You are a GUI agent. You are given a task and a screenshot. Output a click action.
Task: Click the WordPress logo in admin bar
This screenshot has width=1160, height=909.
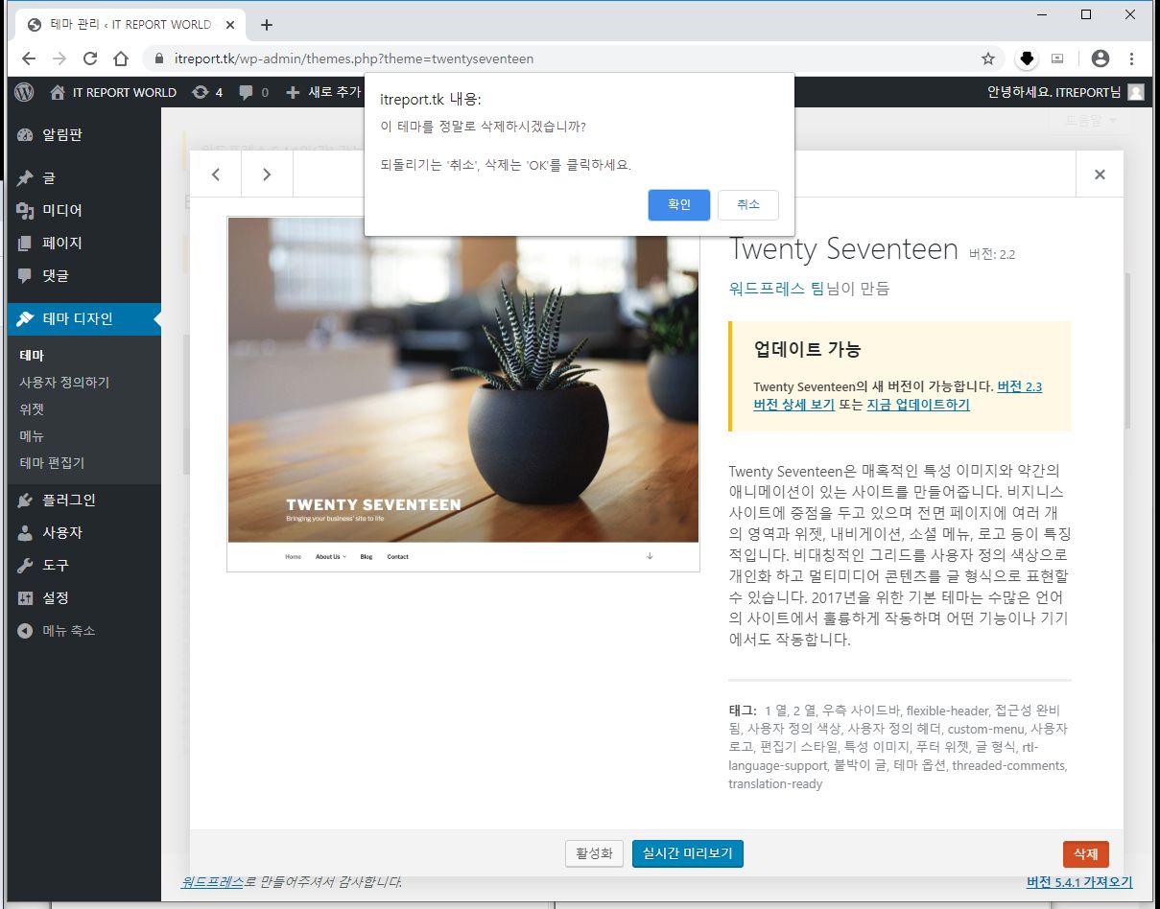(25, 92)
